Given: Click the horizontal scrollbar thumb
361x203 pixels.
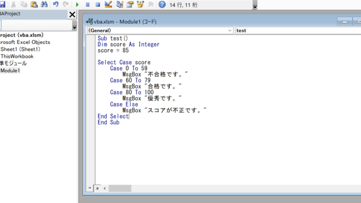Looking at the screenshot, I should pos(120,188).
